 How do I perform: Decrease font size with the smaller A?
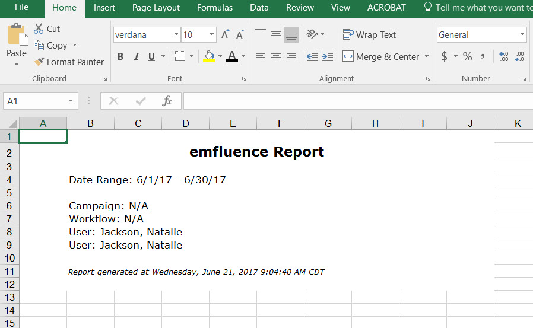pos(240,34)
